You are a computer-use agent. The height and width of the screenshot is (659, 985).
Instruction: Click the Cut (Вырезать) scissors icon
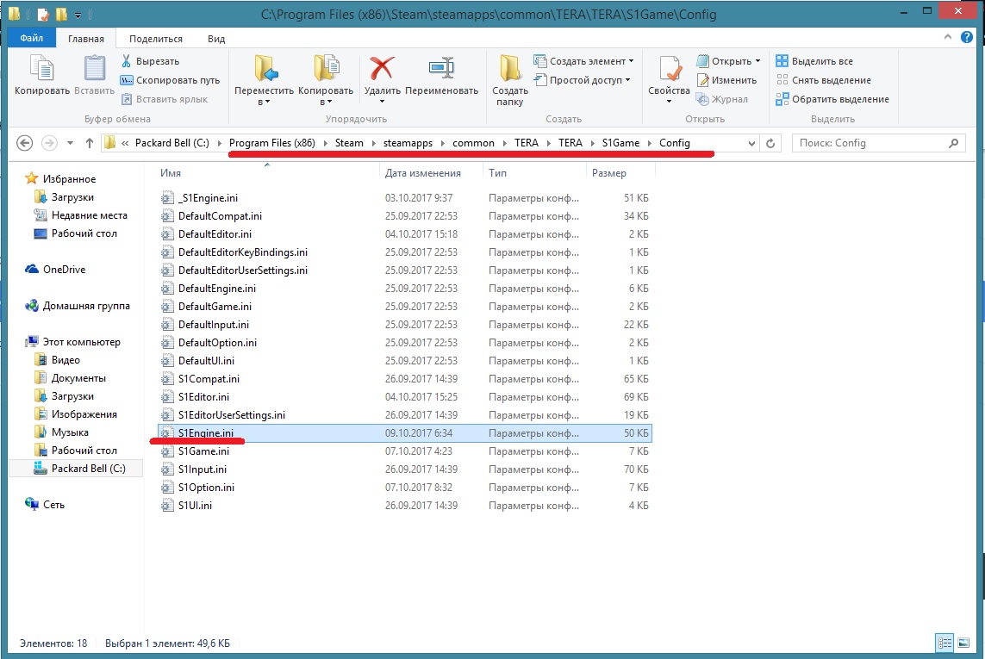(127, 61)
